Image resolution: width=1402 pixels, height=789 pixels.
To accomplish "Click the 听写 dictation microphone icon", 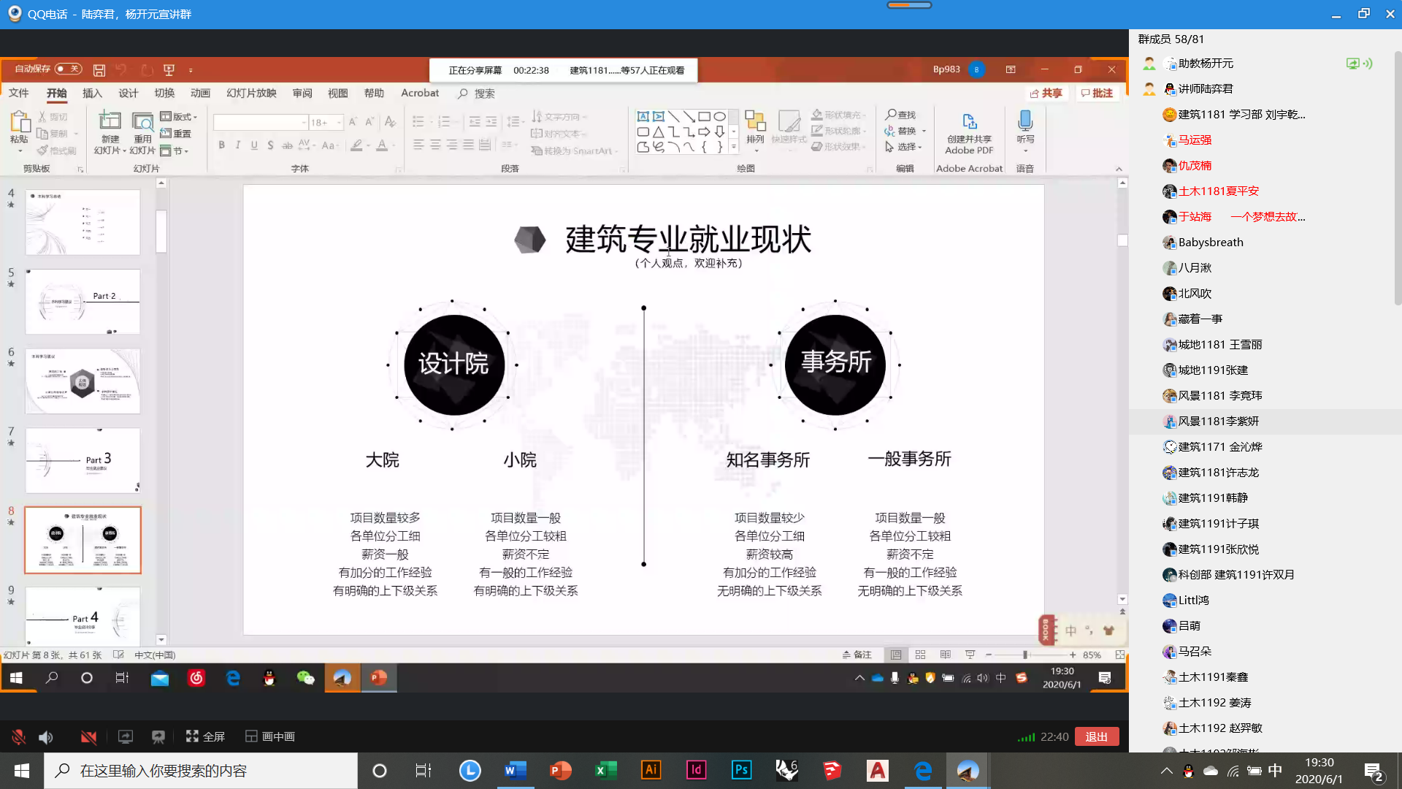I will [1025, 121].
